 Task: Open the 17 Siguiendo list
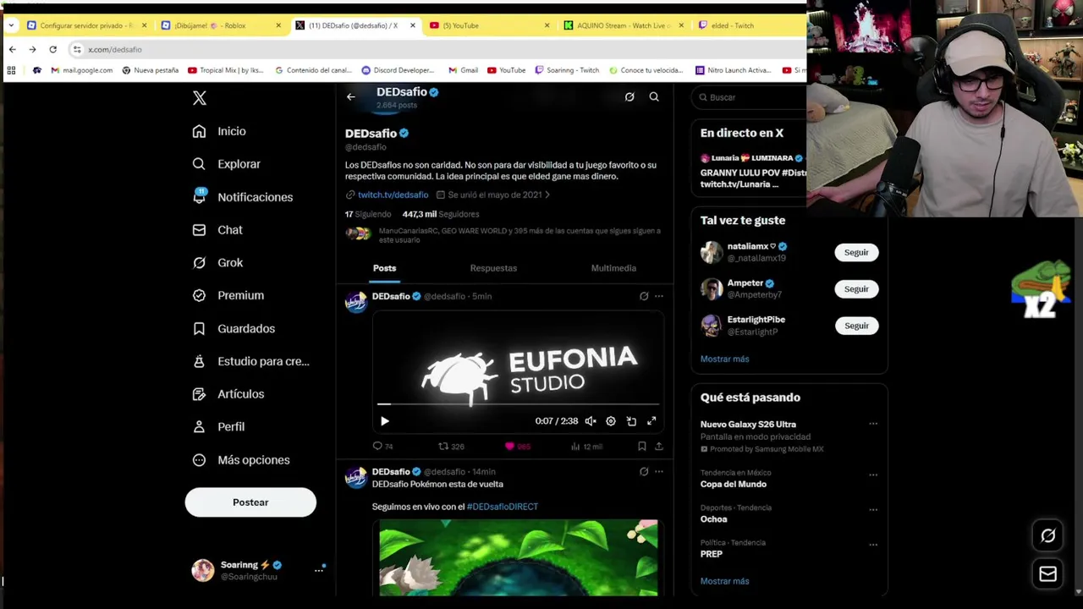pyautogui.click(x=368, y=214)
